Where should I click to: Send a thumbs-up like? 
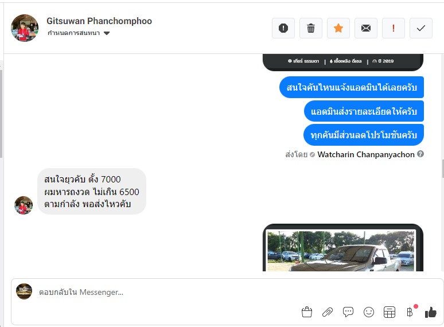pyautogui.click(x=430, y=312)
